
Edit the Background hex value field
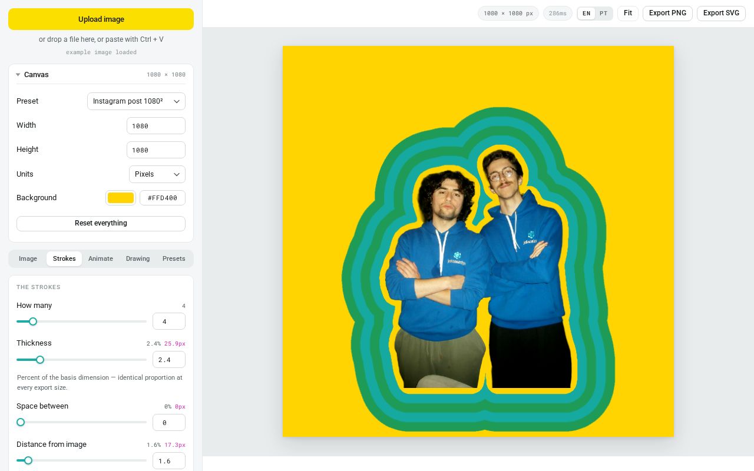163,198
